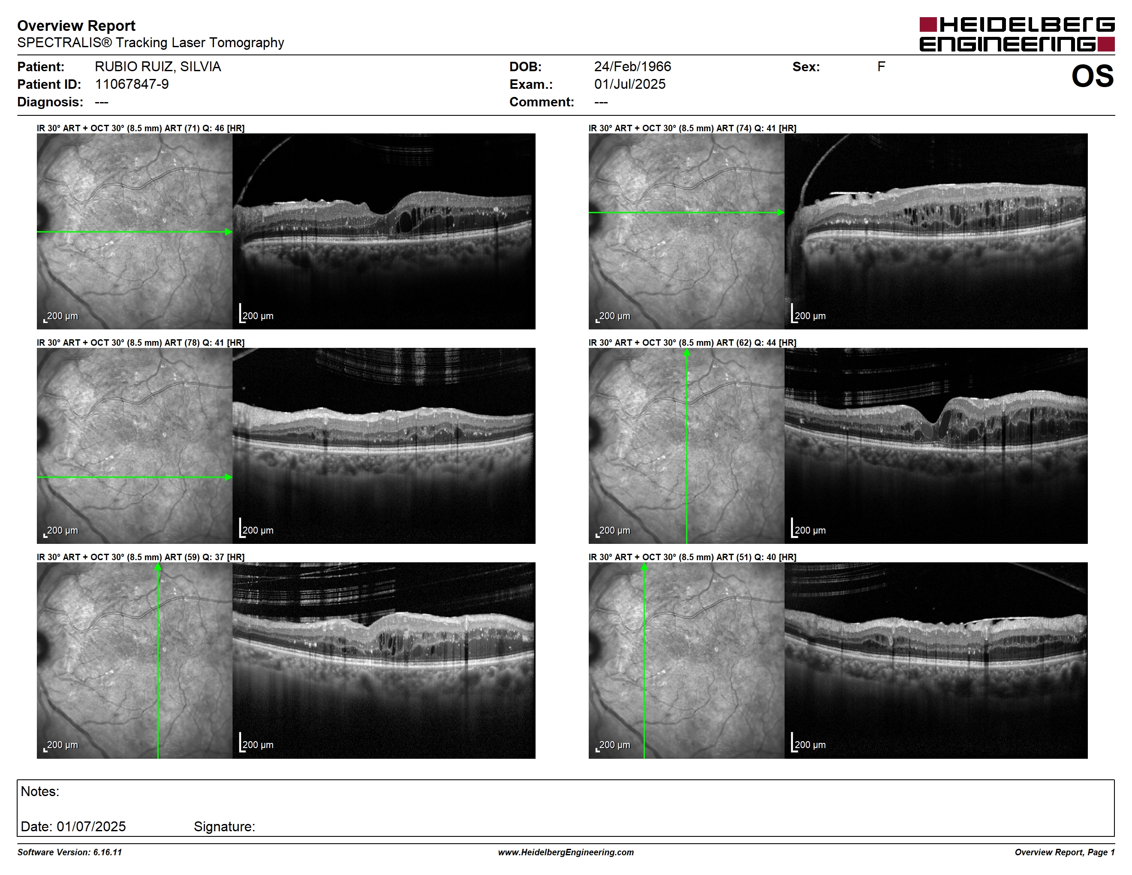Select the 'Overview Report' title text
The height and width of the screenshot is (875, 1132).
click(x=76, y=25)
